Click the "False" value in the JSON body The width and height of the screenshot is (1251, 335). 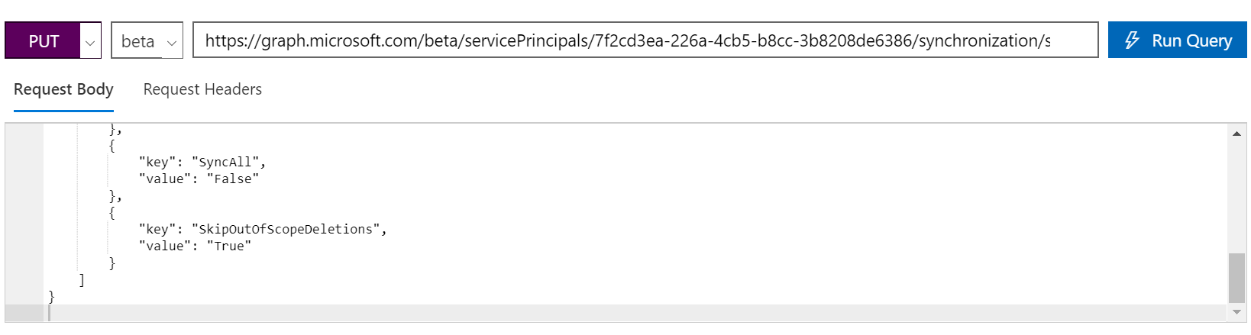coord(233,179)
